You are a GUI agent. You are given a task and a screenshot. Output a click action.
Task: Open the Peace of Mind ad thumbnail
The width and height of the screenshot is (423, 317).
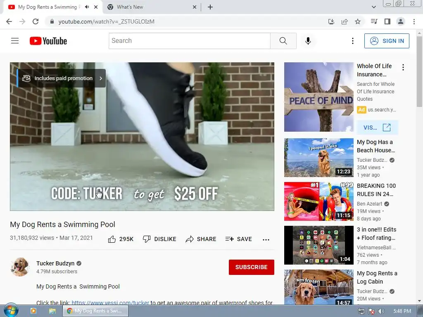[x=318, y=97]
